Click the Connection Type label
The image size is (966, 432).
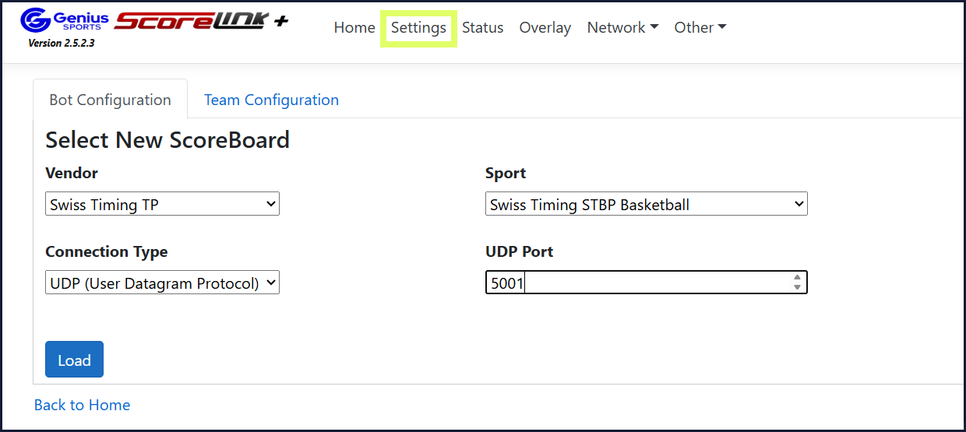point(106,251)
